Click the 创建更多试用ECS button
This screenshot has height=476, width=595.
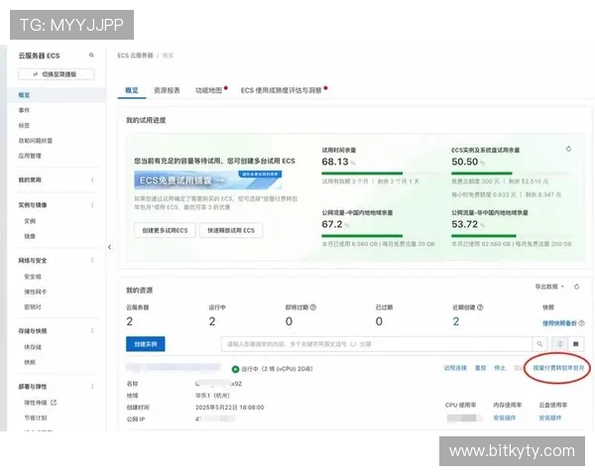point(165,230)
